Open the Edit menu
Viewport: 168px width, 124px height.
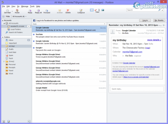pyautogui.click(x=8, y=6)
